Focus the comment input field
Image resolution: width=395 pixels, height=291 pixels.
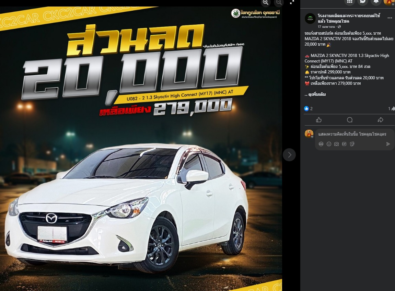pos(352,134)
